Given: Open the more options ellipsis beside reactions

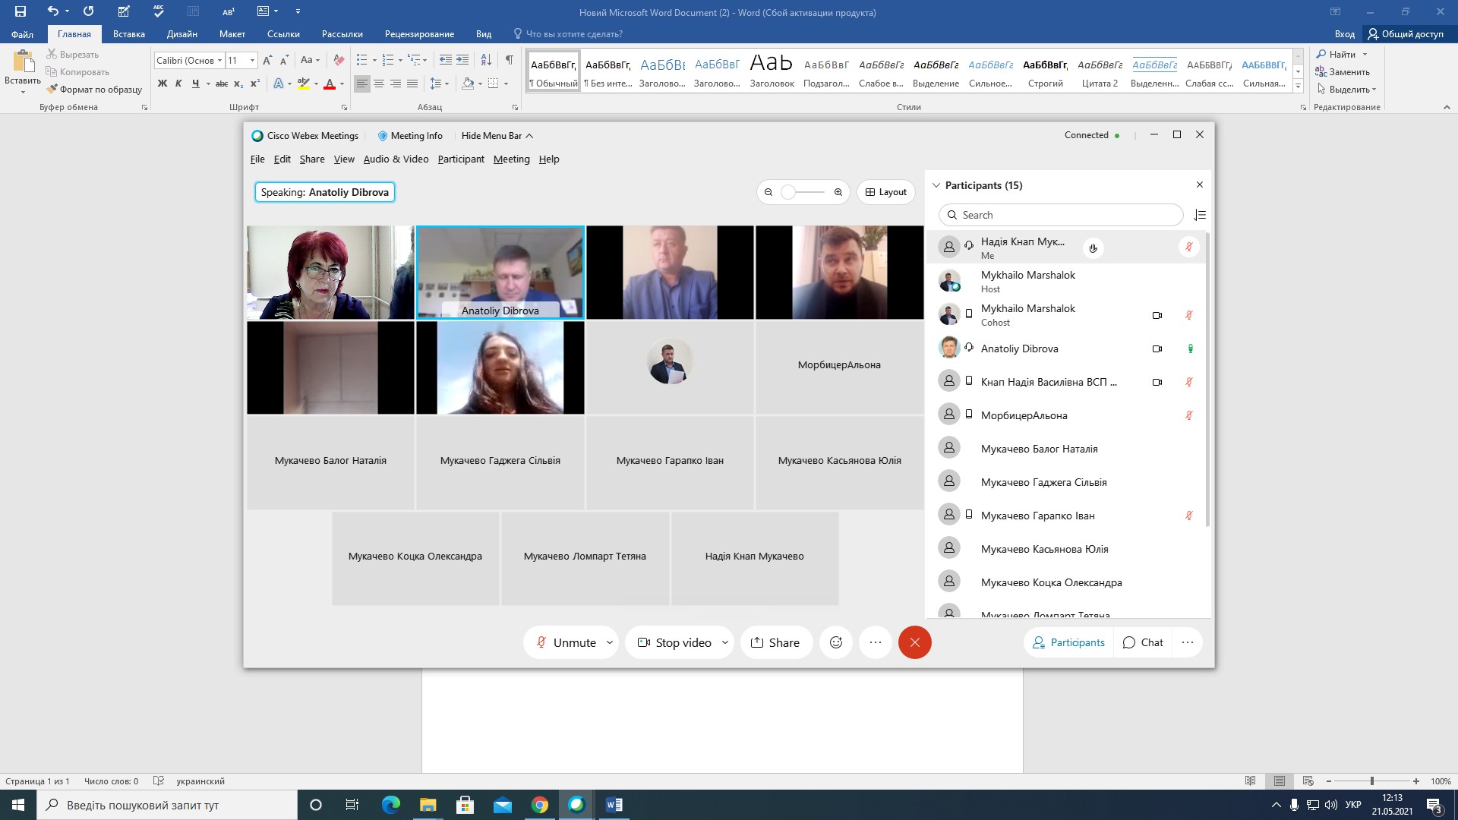Looking at the screenshot, I should click(876, 642).
